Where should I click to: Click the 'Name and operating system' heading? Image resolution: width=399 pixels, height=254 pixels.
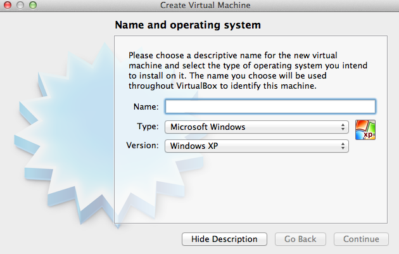pos(188,25)
